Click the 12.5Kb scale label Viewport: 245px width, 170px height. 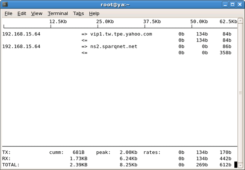click(58, 22)
